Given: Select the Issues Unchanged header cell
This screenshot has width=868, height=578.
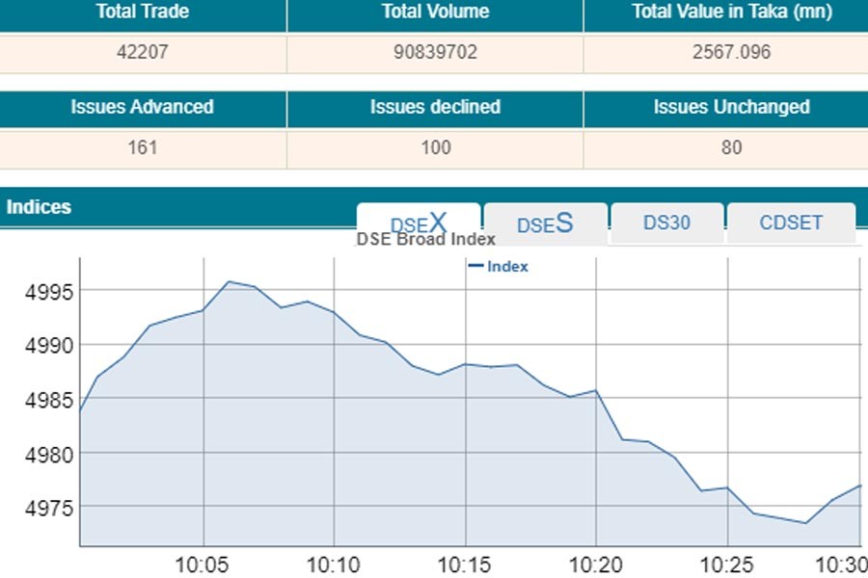Looking at the screenshot, I should [731, 108].
